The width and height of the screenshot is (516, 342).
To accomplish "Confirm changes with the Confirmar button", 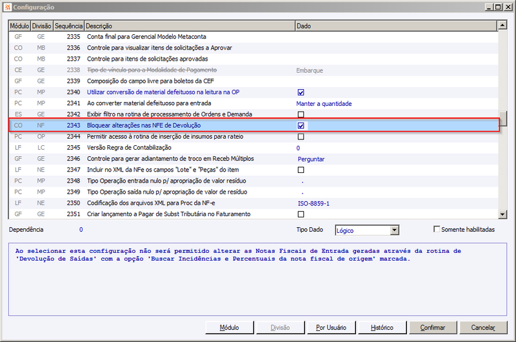I will point(433,328).
